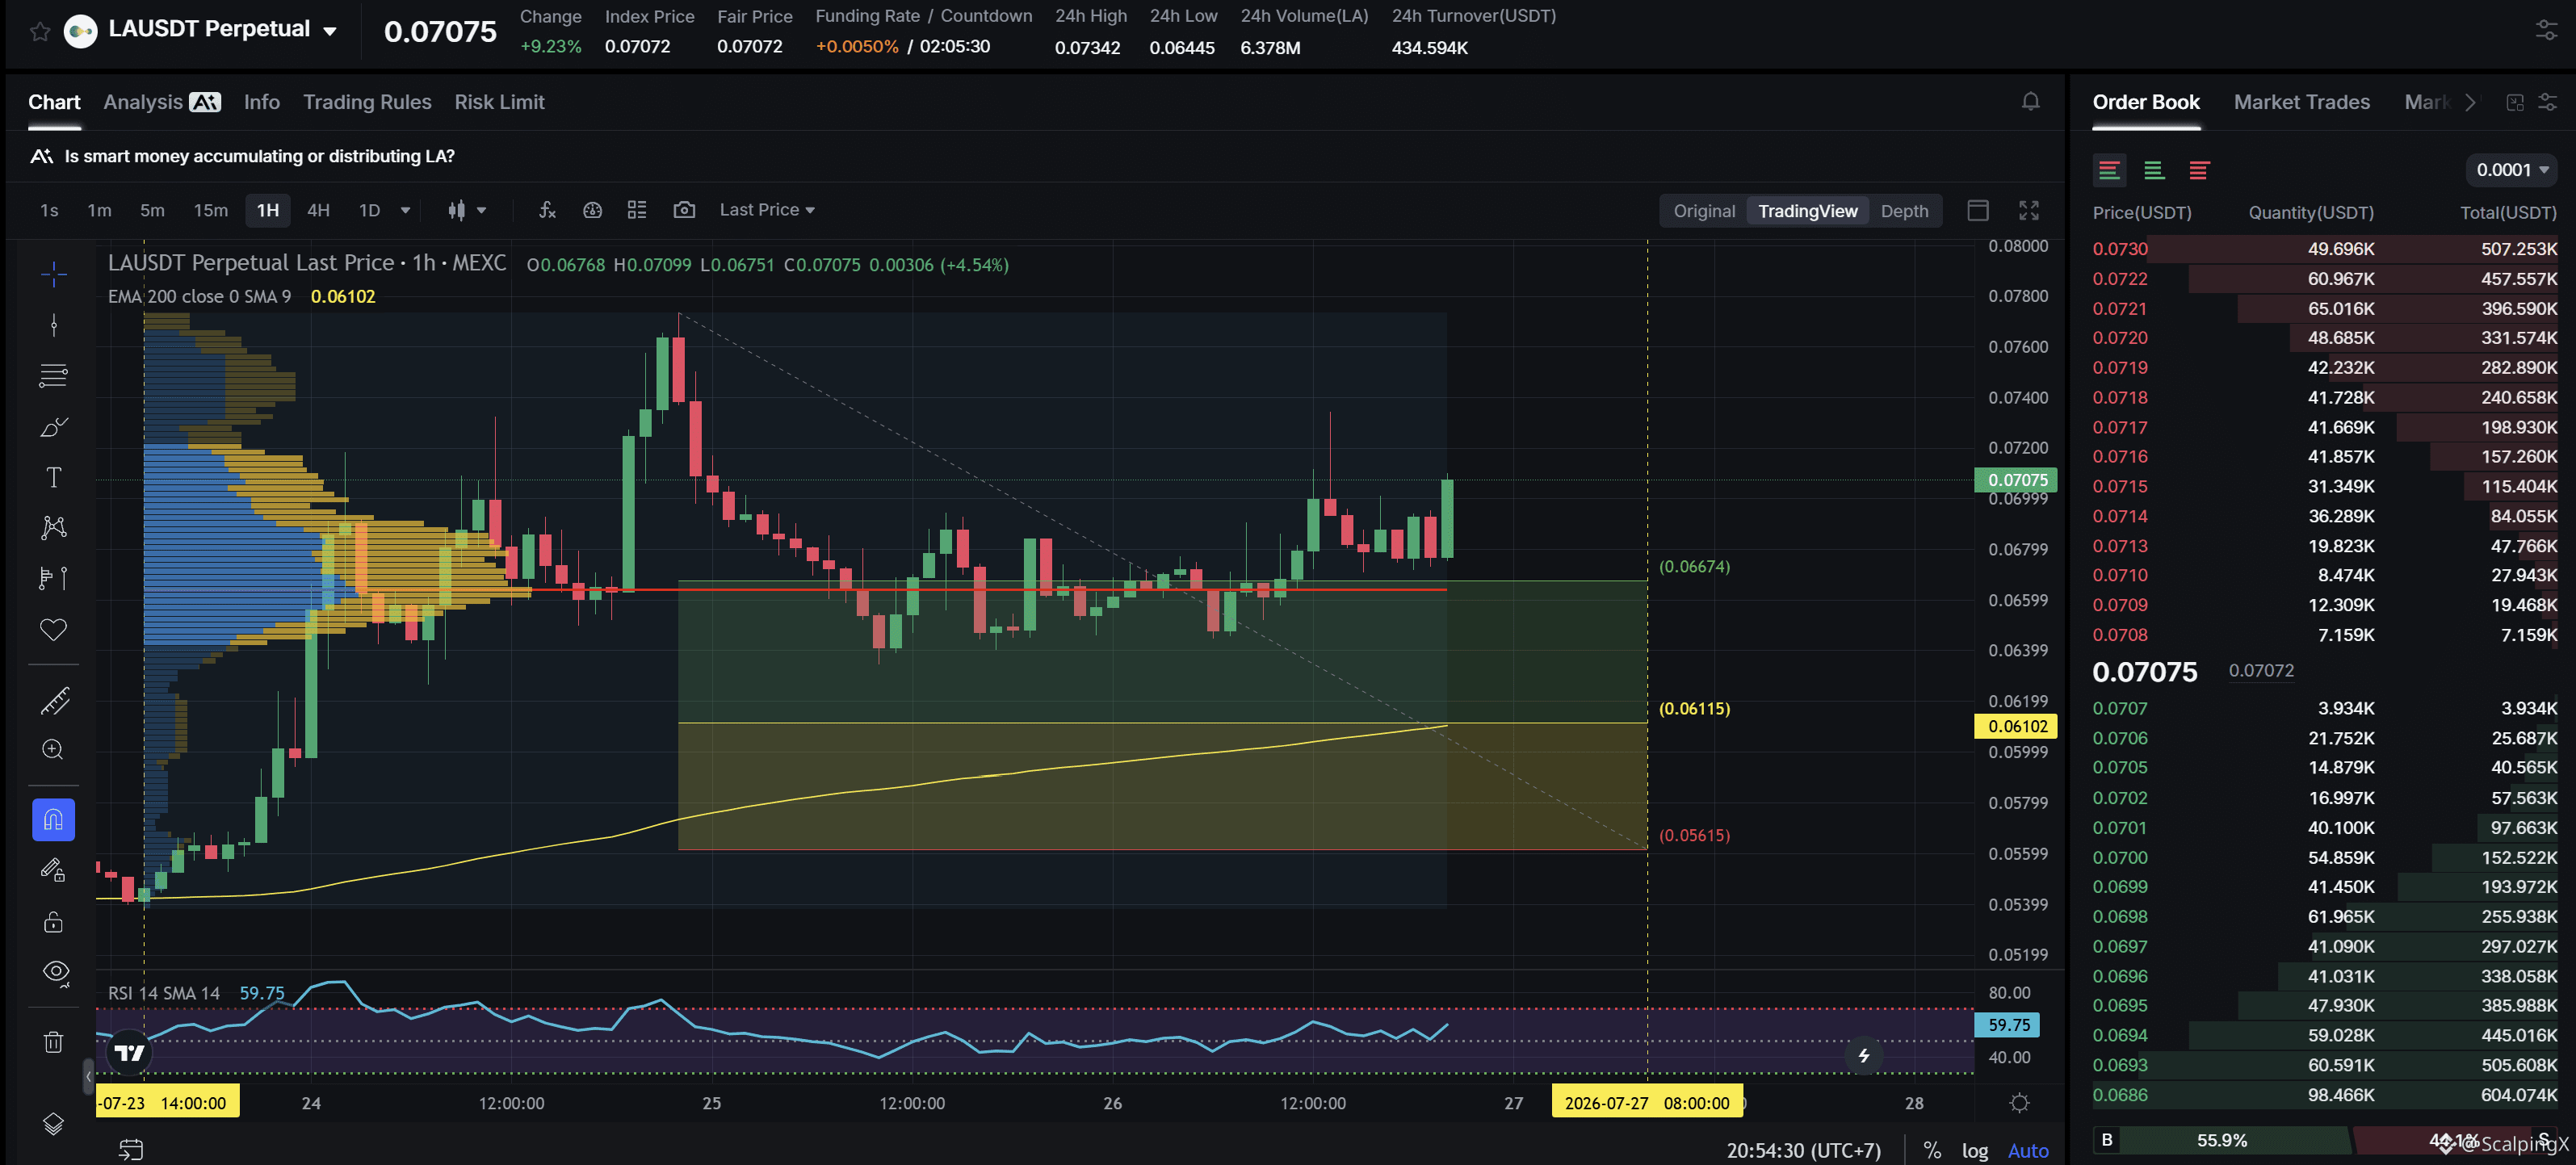Viewport: 2576px width, 1165px height.
Task: Click ask price 0.0715 row
Action: coord(2324,486)
